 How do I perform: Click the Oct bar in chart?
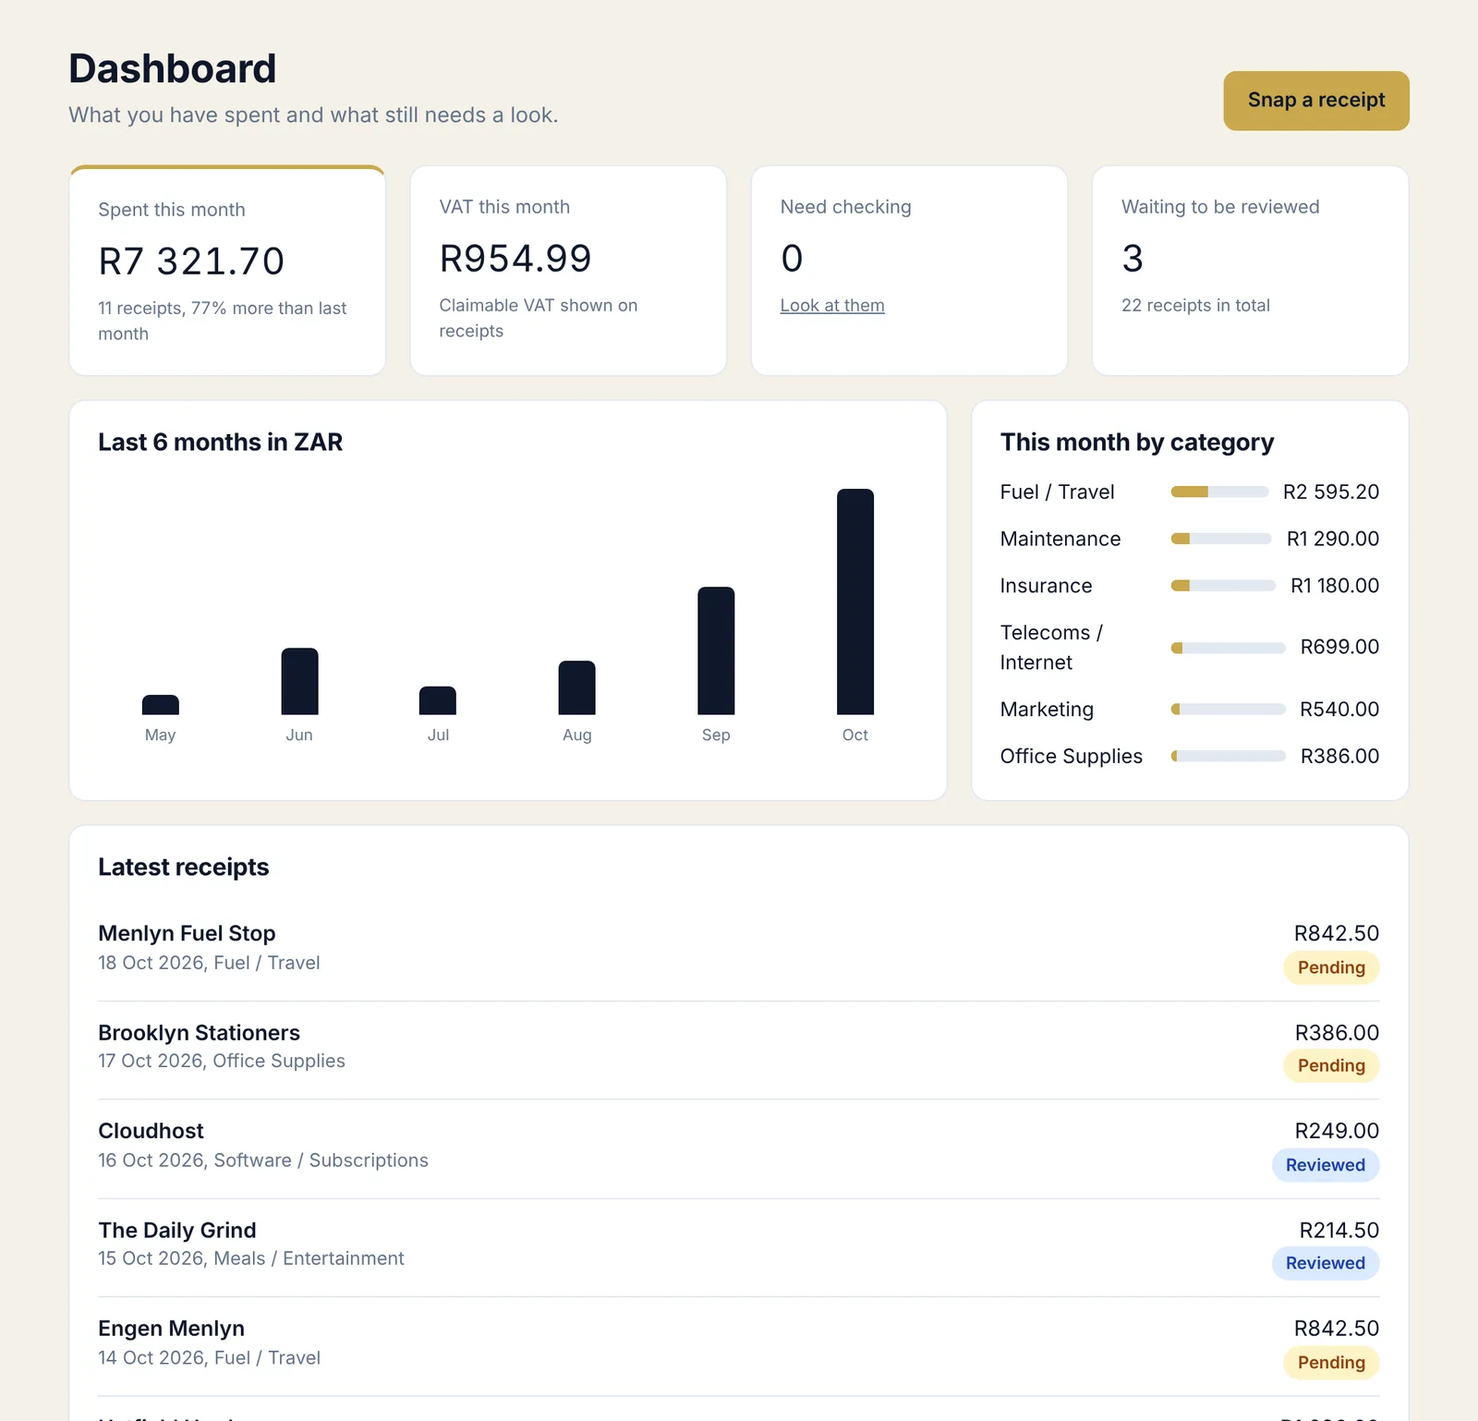coord(855,601)
